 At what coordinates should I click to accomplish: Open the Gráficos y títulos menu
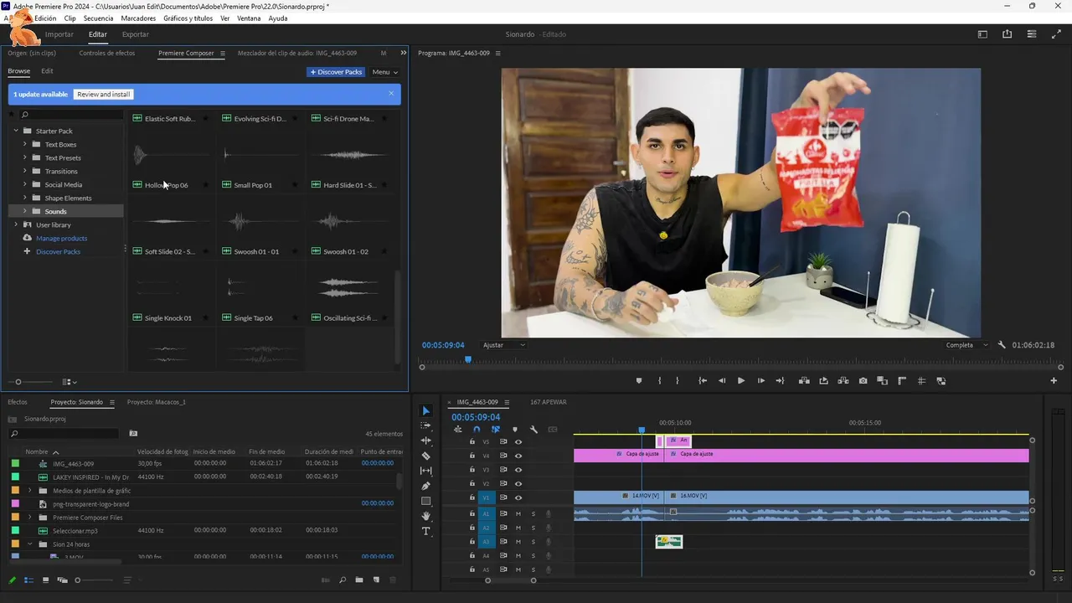(x=188, y=18)
